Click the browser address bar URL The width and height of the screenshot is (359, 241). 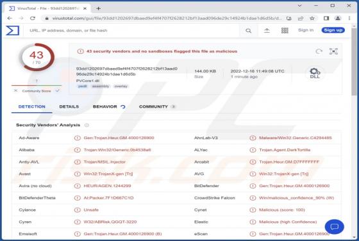coord(167,19)
